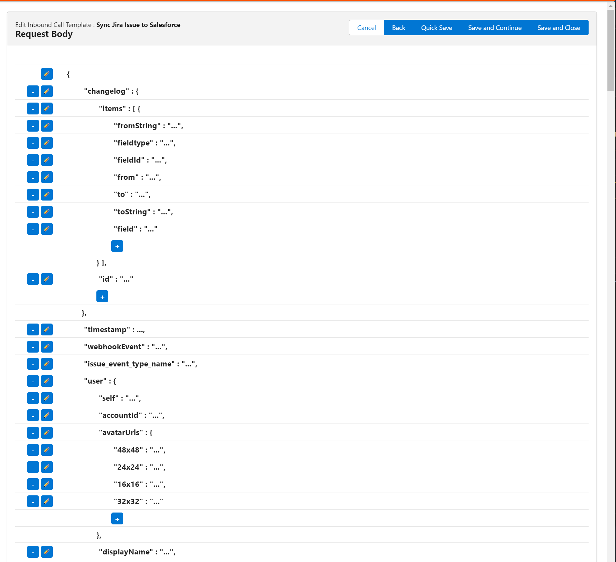
Task: Click the Quick Save button
Action: (x=436, y=28)
